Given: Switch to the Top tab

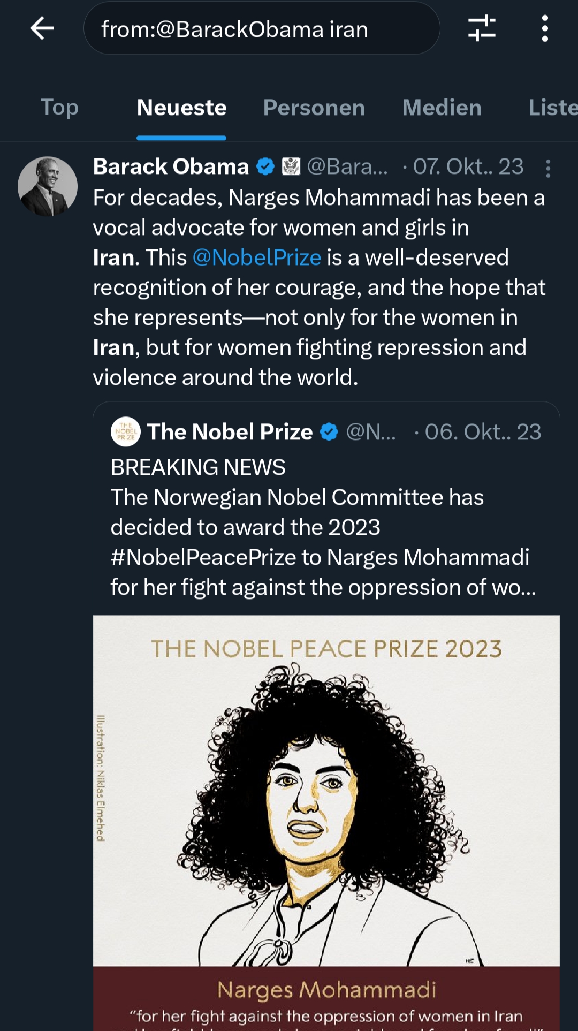Looking at the screenshot, I should 59,108.
